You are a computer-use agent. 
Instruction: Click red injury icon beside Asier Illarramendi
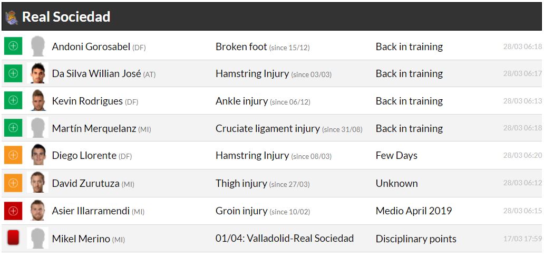13,211
